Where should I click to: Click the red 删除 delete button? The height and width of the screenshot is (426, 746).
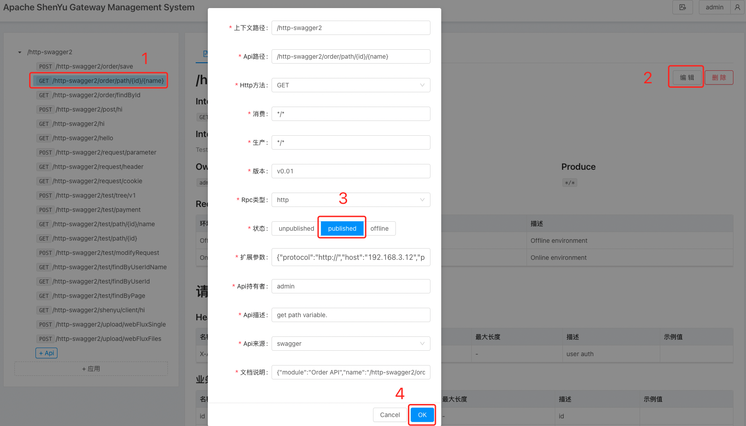719,77
